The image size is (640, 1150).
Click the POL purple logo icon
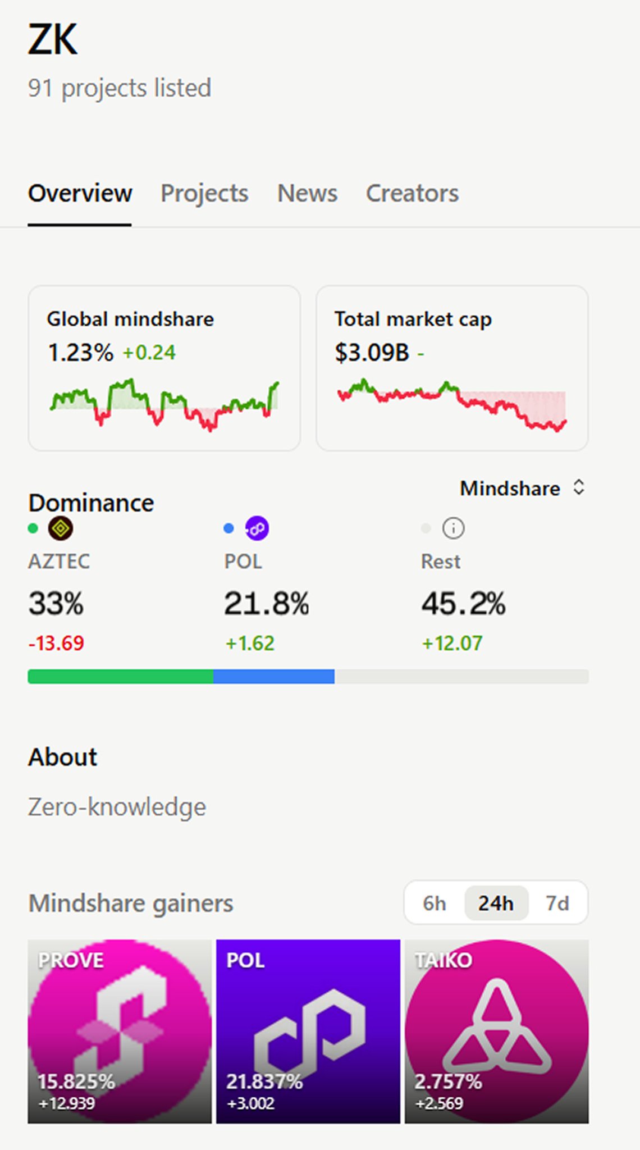click(x=257, y=528)
